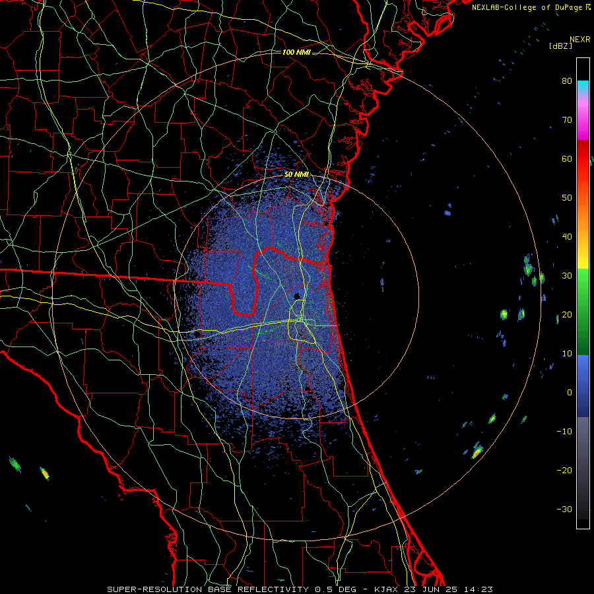Click the -20 value on the dBZ scale

tap(564, 470)
